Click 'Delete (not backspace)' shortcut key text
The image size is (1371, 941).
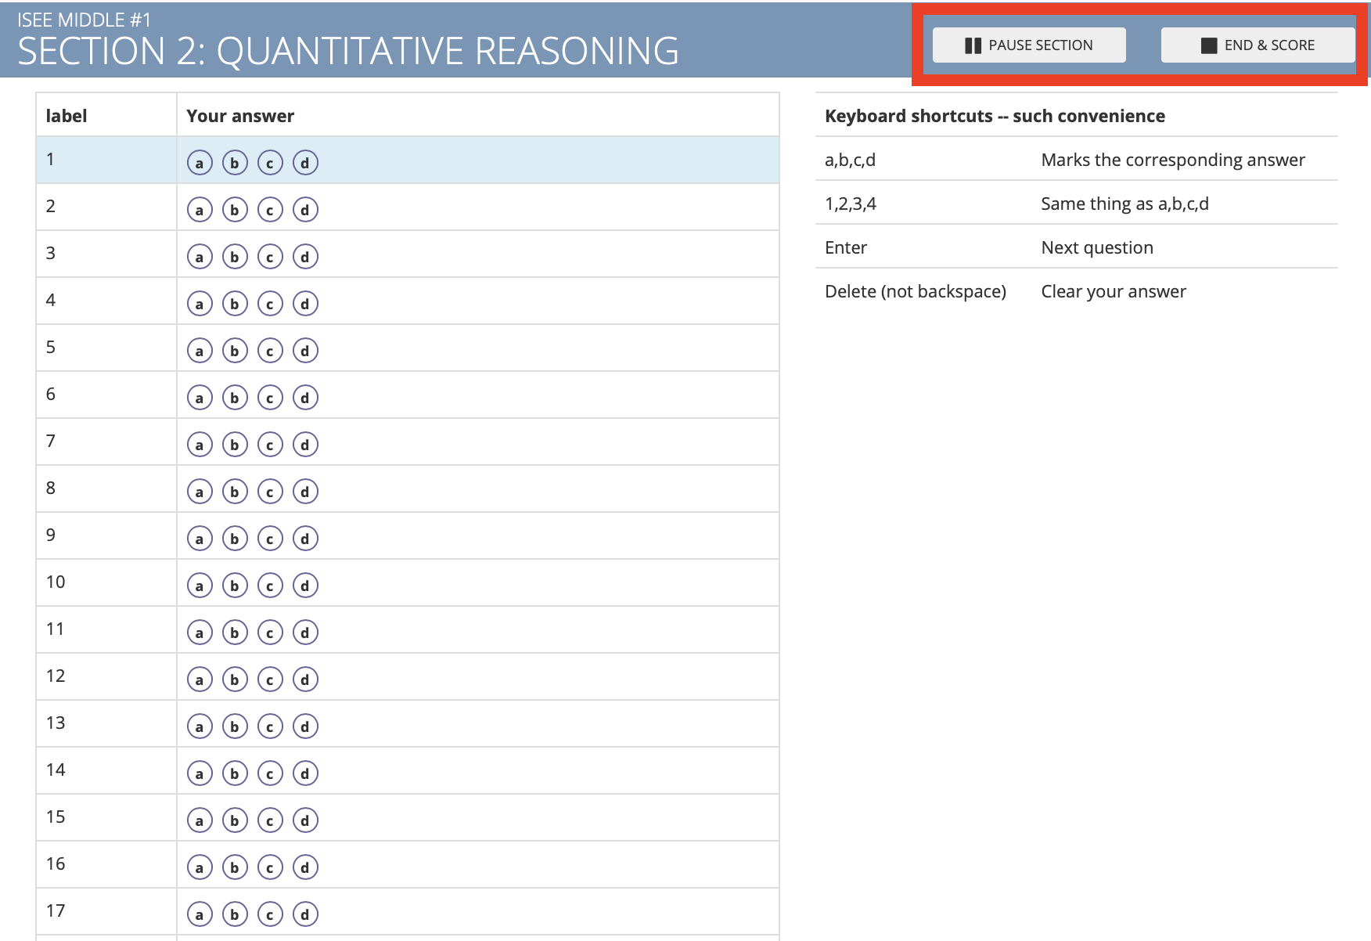[916, 291]
